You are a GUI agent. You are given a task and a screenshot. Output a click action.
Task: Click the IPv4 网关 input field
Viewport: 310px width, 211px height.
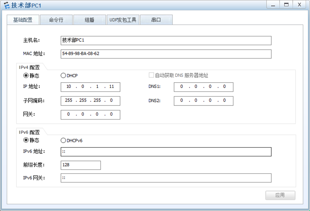pos(90,114)
